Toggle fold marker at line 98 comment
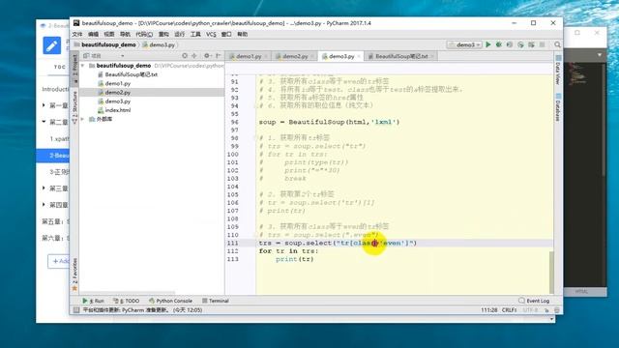This screenshot has width=619, height=348. pos(255,137)
